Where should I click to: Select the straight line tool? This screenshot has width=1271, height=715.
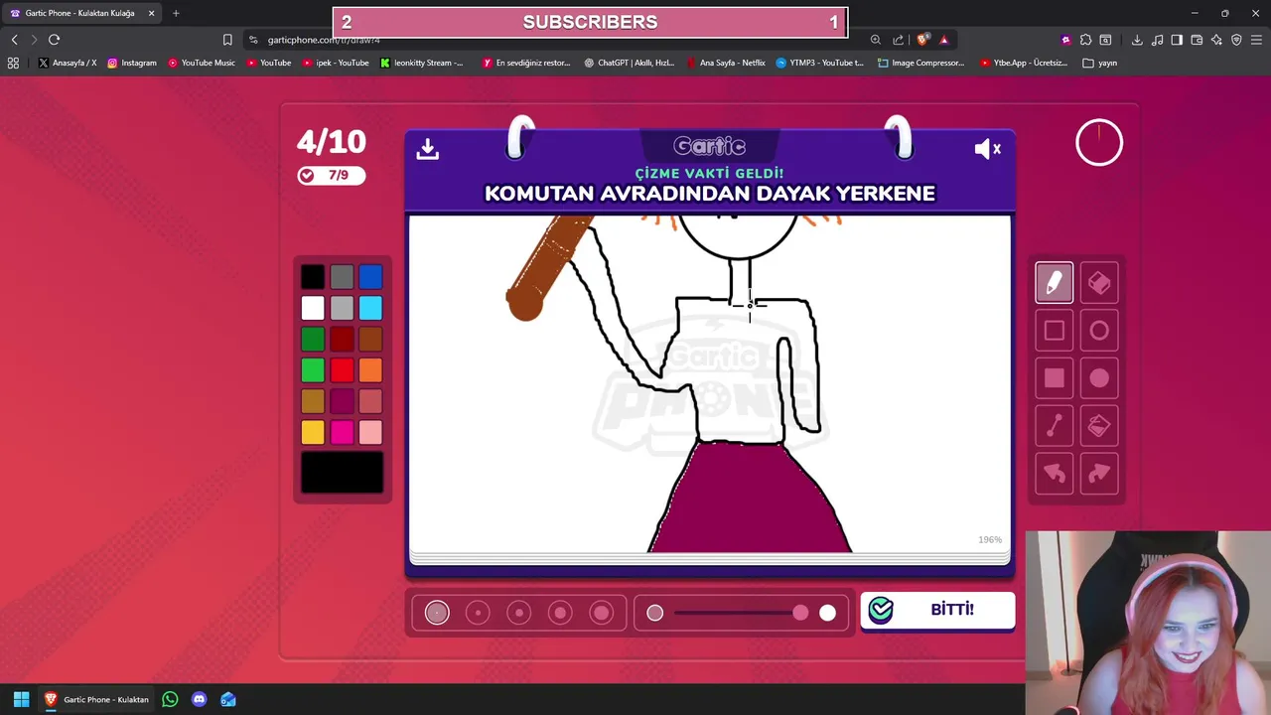1054,426
